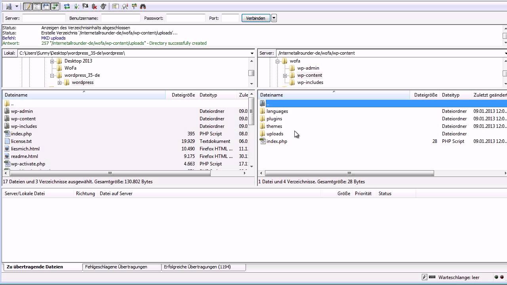Image resolution: width=507 pixels, height=285 pixels.
Task: Click the speed limit icon in status bar
Action: (432, 277)
